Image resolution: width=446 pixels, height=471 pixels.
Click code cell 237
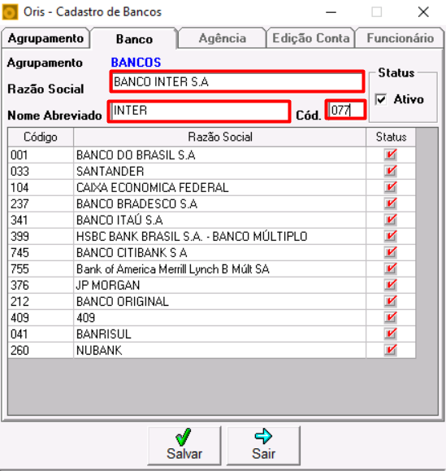(x=41, y=203)
